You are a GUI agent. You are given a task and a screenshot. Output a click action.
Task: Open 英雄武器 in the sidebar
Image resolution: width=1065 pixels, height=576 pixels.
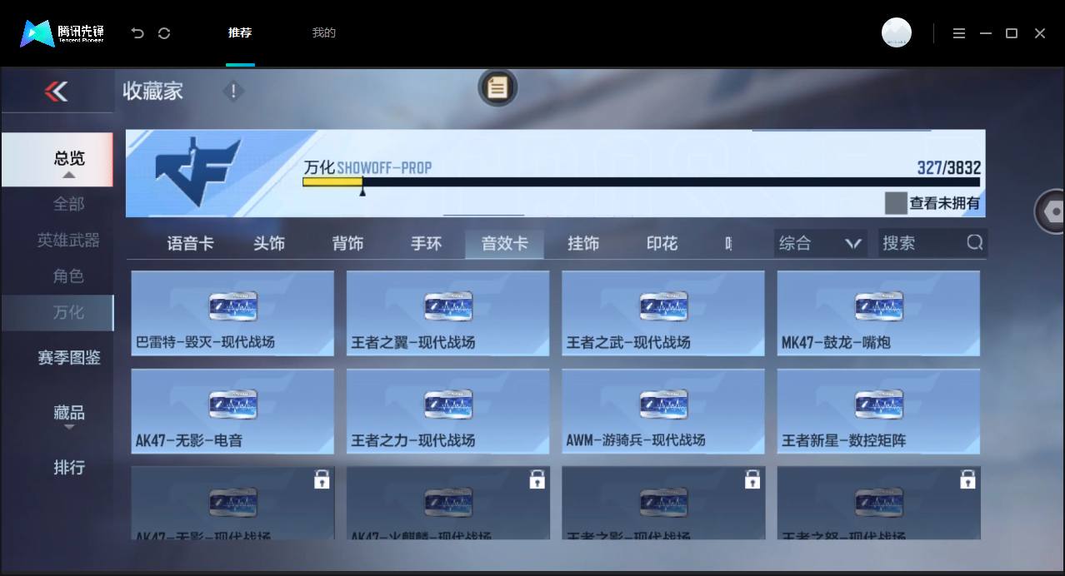(68, 241)
